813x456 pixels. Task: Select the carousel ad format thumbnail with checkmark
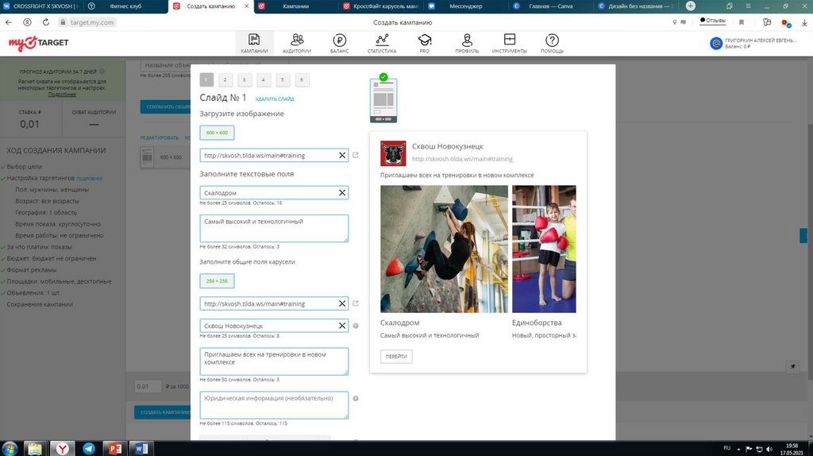(383, 100)
